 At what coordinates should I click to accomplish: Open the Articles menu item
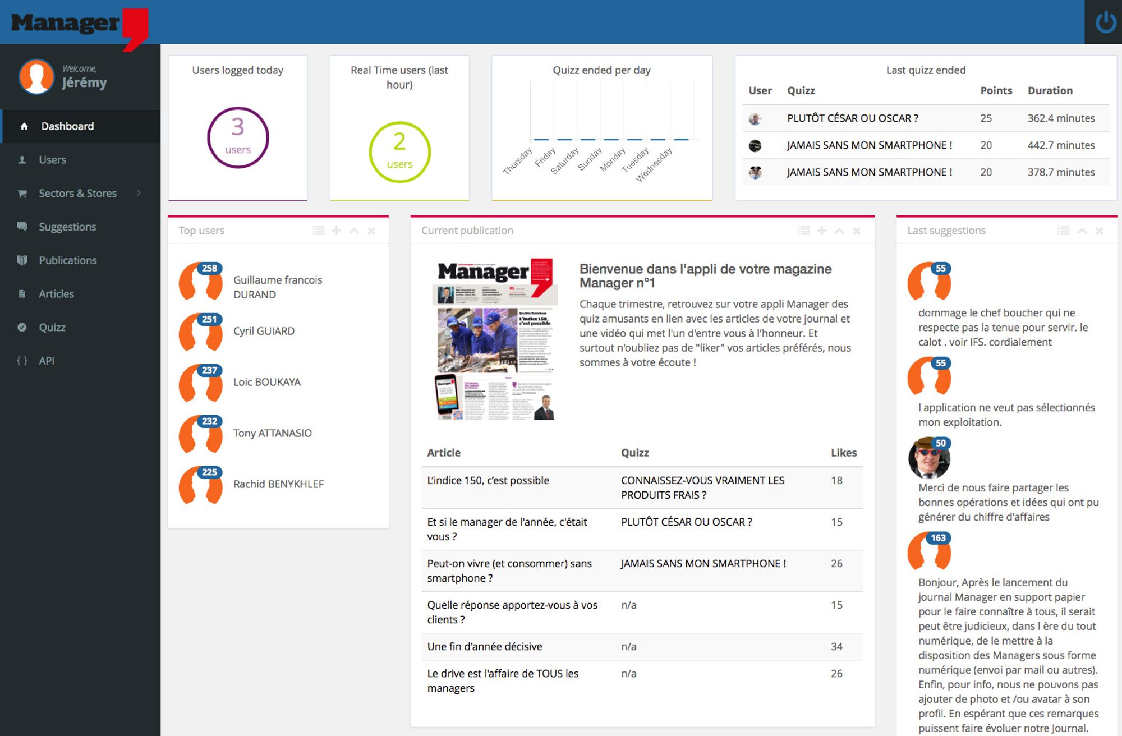[80, 294]
